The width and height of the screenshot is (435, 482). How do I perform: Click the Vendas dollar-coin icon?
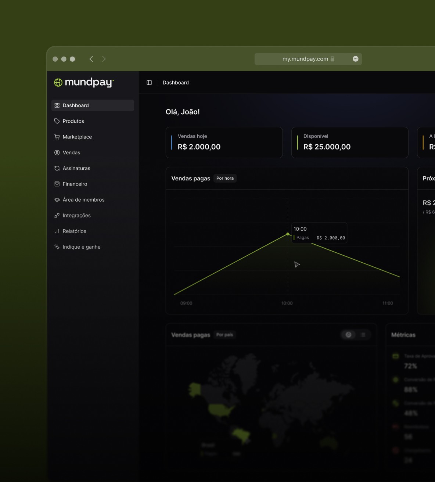point(57,152)
